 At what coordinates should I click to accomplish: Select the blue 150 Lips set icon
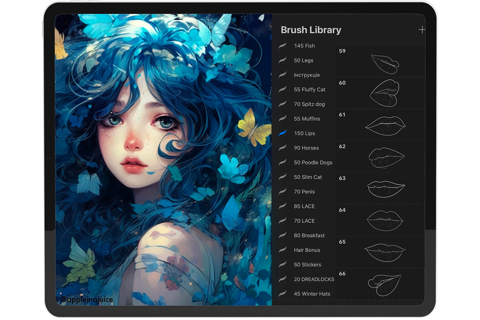(283, 133)
